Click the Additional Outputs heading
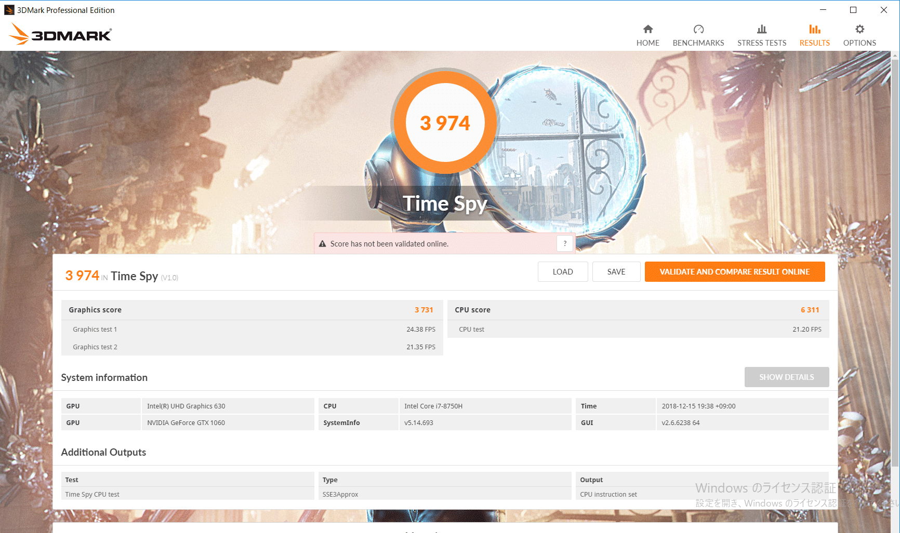 click(x=103, y=453)
